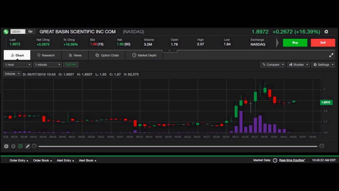Viewport: 339px width, 191px height.
Task: Expand the Alert Book panel
Action: [88, 160]
